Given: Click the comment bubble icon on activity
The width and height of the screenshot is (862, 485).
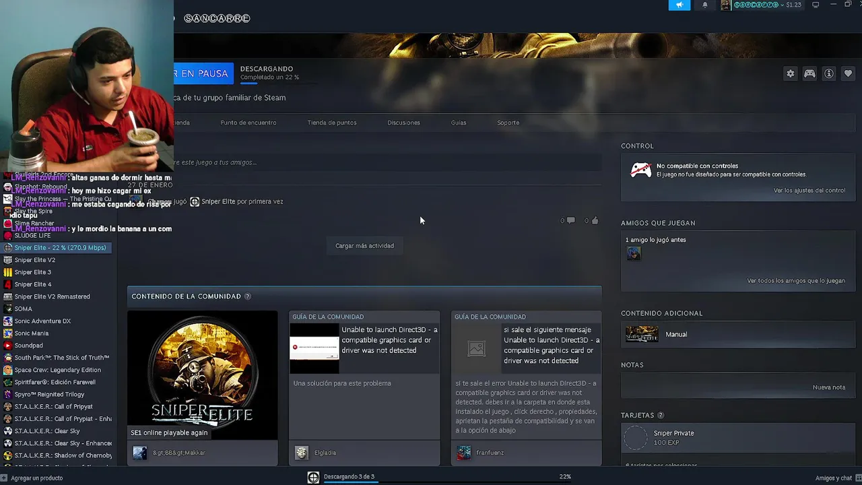Looking at the screenshot, I should click(570, 220).
